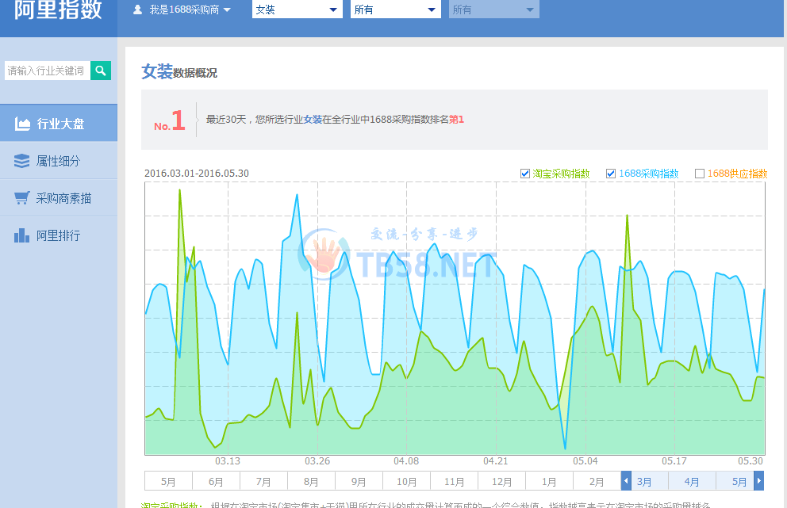Select 1月 on the timeline

(548, 481)
